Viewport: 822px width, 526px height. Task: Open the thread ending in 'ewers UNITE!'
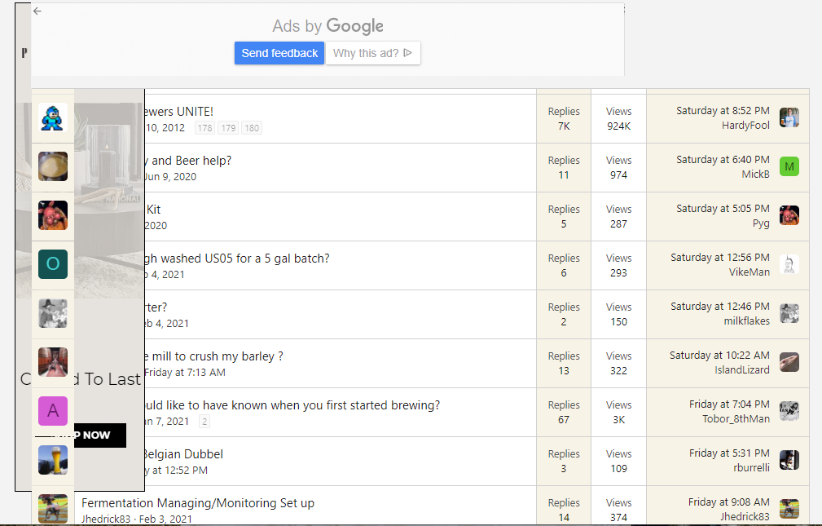[x=178, y=112]
